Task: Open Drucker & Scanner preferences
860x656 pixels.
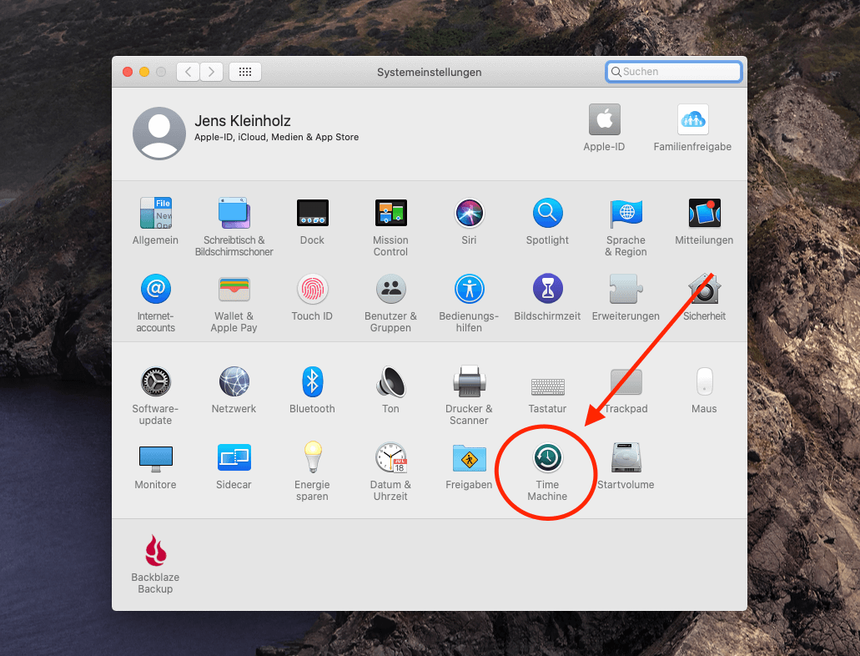Action: click(469, 382)
